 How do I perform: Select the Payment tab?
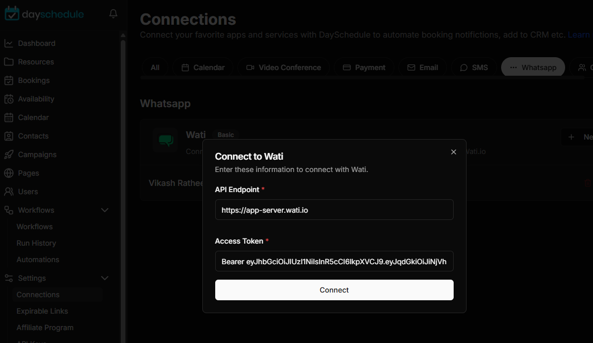pos(364,67)
